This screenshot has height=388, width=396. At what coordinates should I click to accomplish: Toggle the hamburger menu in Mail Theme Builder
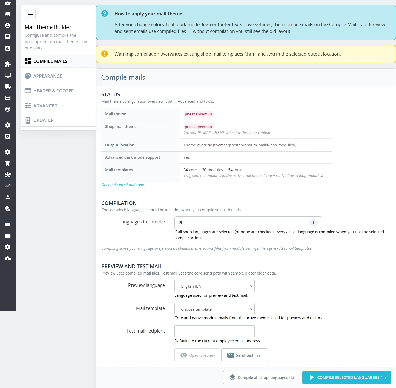tap(30, 14)
